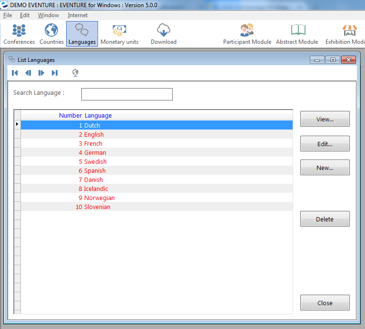The height and width of the screenshot is (329, 365).
Task: Jump to last language record
Action: (55, 73)
